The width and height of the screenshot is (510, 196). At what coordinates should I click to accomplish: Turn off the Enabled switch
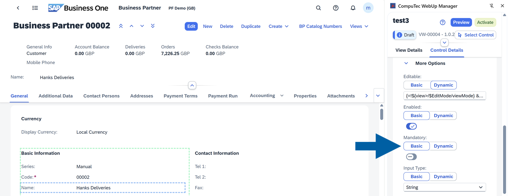pos(411,126)
